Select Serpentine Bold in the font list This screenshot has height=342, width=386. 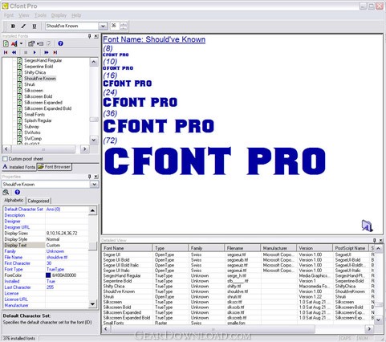[x=39, y=67]
